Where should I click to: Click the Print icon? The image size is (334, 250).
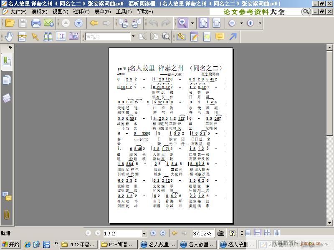36,23
